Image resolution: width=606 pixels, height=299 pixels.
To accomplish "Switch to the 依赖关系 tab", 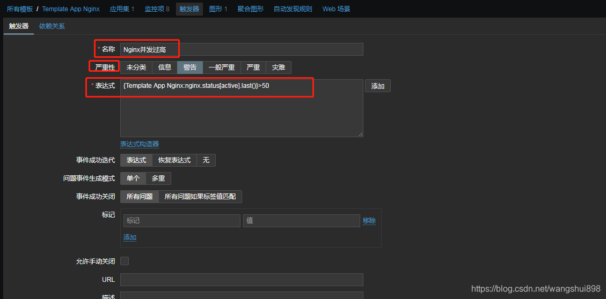I will point(52,26).
